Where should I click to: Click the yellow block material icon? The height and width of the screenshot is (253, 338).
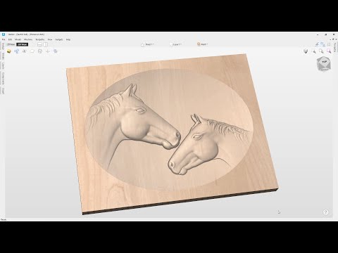[x=9, y=51]
